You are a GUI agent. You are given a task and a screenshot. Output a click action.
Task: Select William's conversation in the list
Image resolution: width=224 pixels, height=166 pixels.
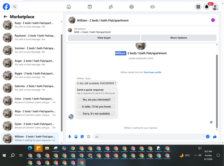(x=30, y=138)
